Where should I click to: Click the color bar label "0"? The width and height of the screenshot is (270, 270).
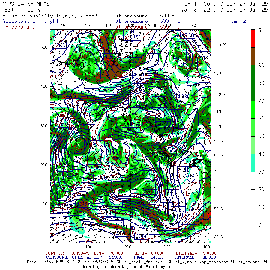coord(260,225)
